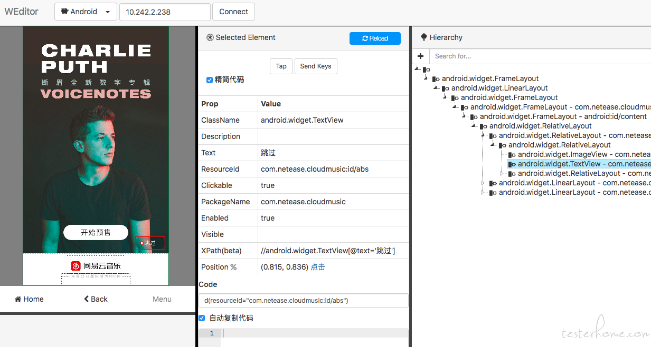The image size is (651, 347).
Task: Click line 1 of the code editor
Action: 314,333
